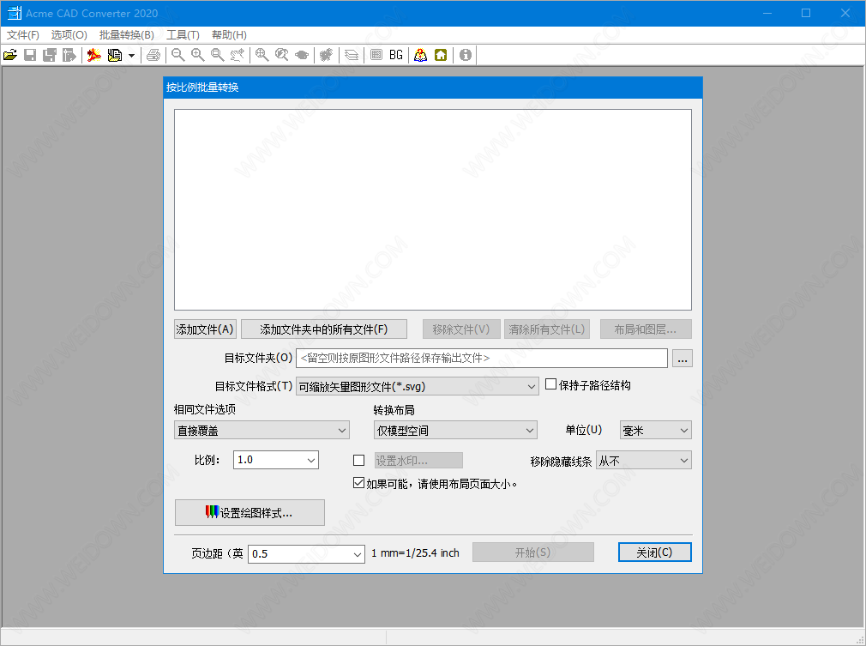Open the help book icon
This screenshot has width=866, height=646.
click(420, 55)
